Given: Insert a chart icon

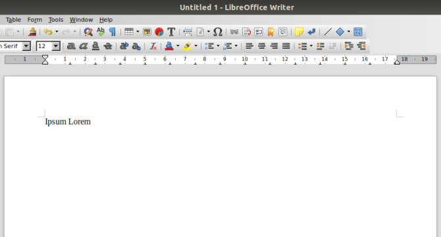Looking at the screenshot, I should click(x=159, y=32).
